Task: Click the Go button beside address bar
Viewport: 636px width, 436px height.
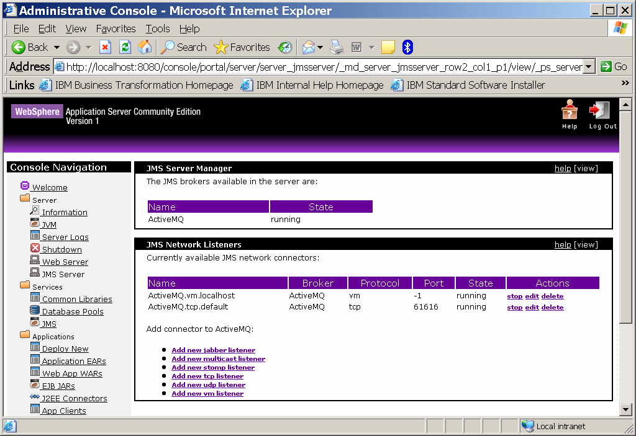Action: (x=614, y=66)
